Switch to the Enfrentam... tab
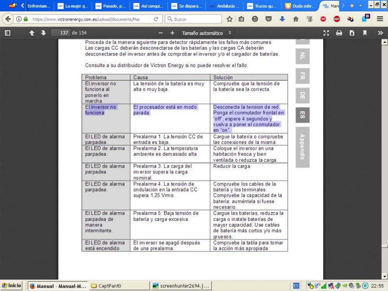Screen dimensions: 388x291 [x=38, y=6]
